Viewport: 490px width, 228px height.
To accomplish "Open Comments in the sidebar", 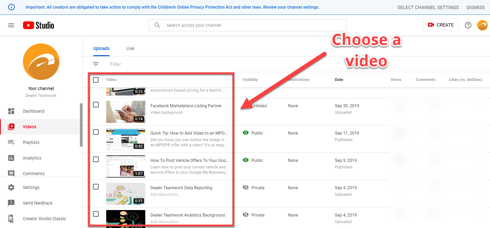I will pyautogui.click(x=34, y=173).
